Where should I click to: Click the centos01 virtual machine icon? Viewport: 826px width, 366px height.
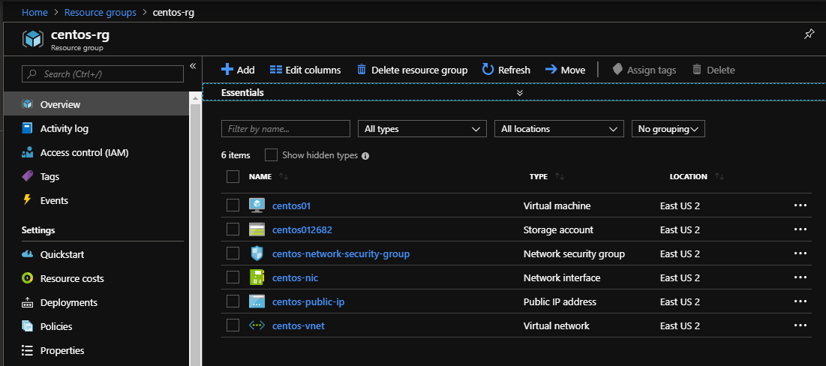(x=257, y=205)
